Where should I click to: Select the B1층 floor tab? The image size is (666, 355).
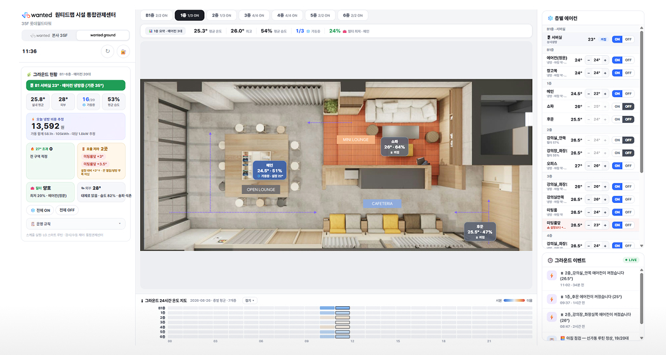[156, 15]
